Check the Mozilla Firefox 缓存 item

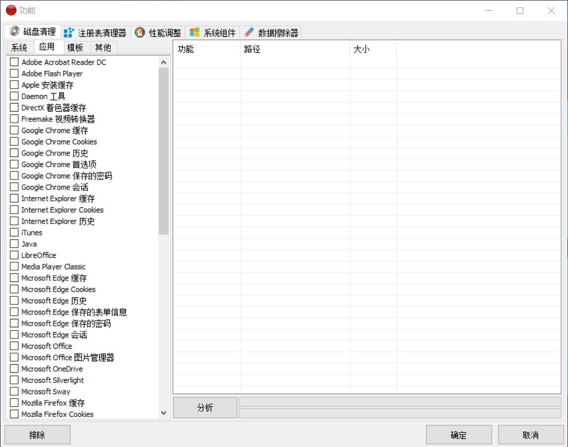pyautogui.click(x=13, y=403)
